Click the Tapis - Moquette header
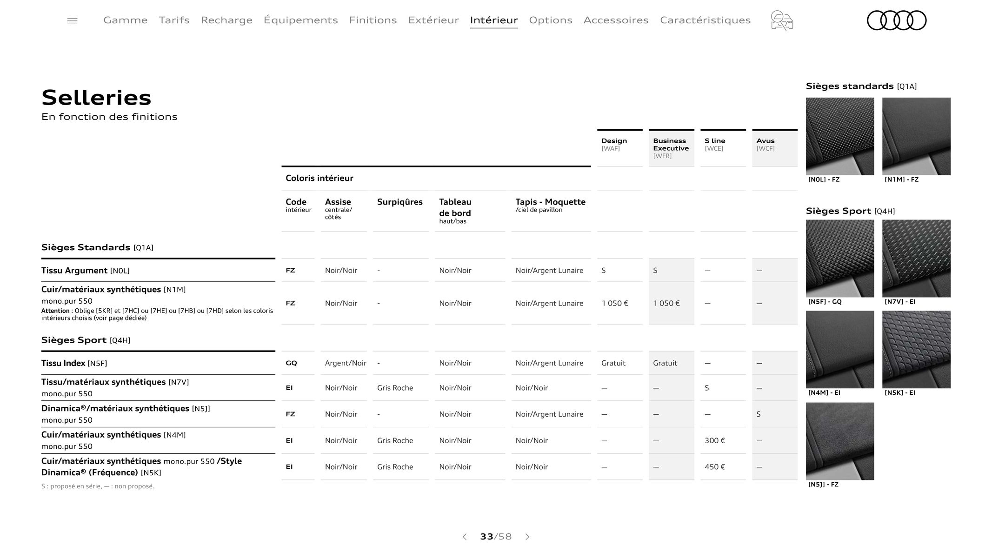Image resolution: width=992 pixels, height=558 pixels. tap(551, 202)
